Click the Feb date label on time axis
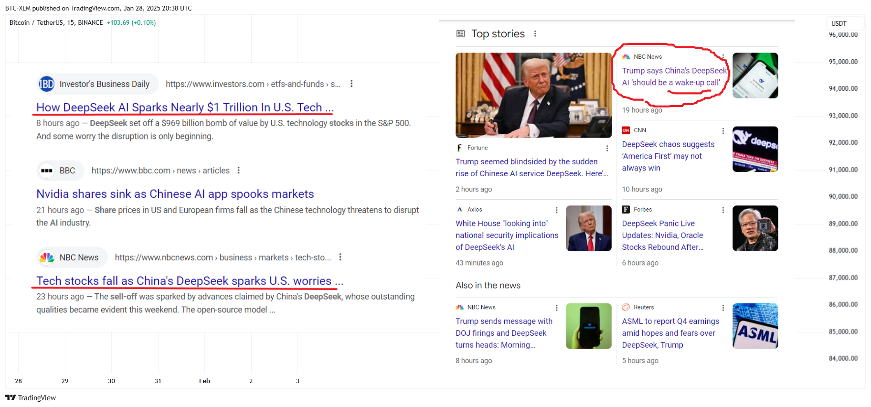This screenshot has height=407, width=871. click(204, 381)
